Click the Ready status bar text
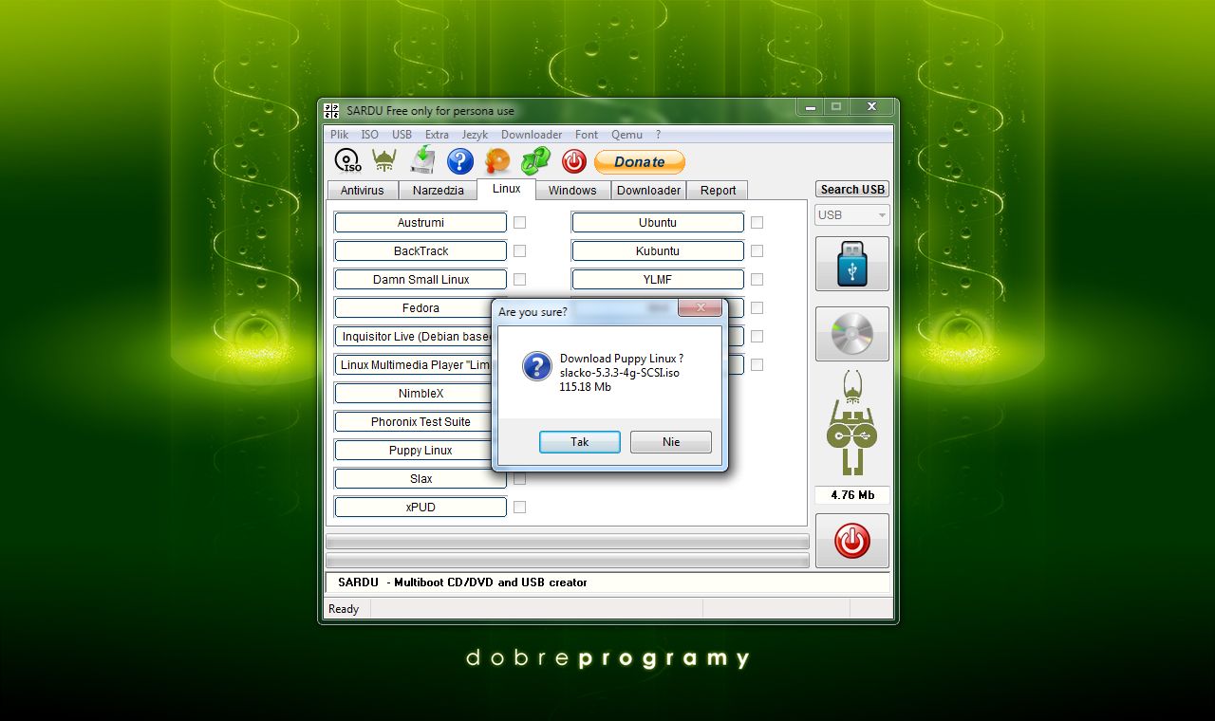The width and height of the screenshot is (1215, 721). coord(344,609)
